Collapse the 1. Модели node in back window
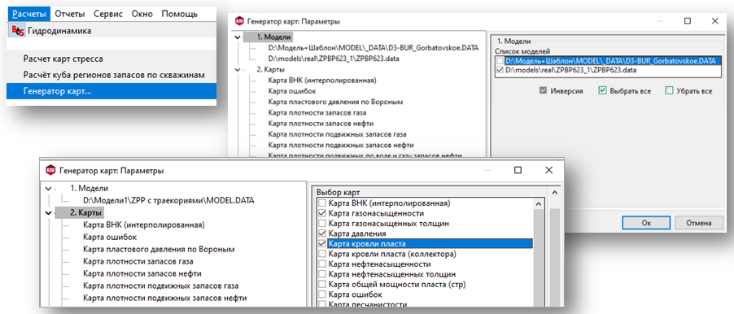Image resolution: width=734 pixels, height=314 pixels. click(x=238, y=37)
